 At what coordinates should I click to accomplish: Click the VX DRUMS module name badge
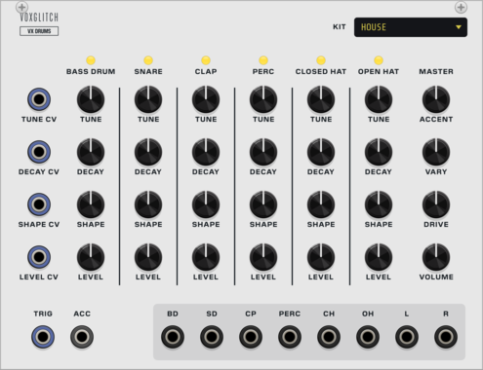(x=39, y=31)
